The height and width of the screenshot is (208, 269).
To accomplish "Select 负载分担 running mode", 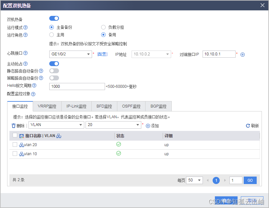I will click(x=103, y=27).
